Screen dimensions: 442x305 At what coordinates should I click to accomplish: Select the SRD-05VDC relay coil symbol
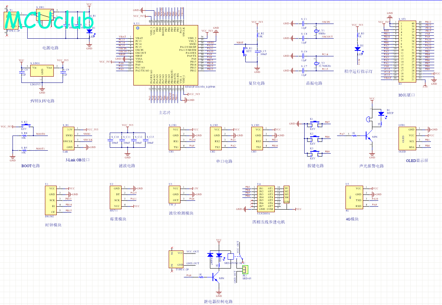tap(231, 256)
